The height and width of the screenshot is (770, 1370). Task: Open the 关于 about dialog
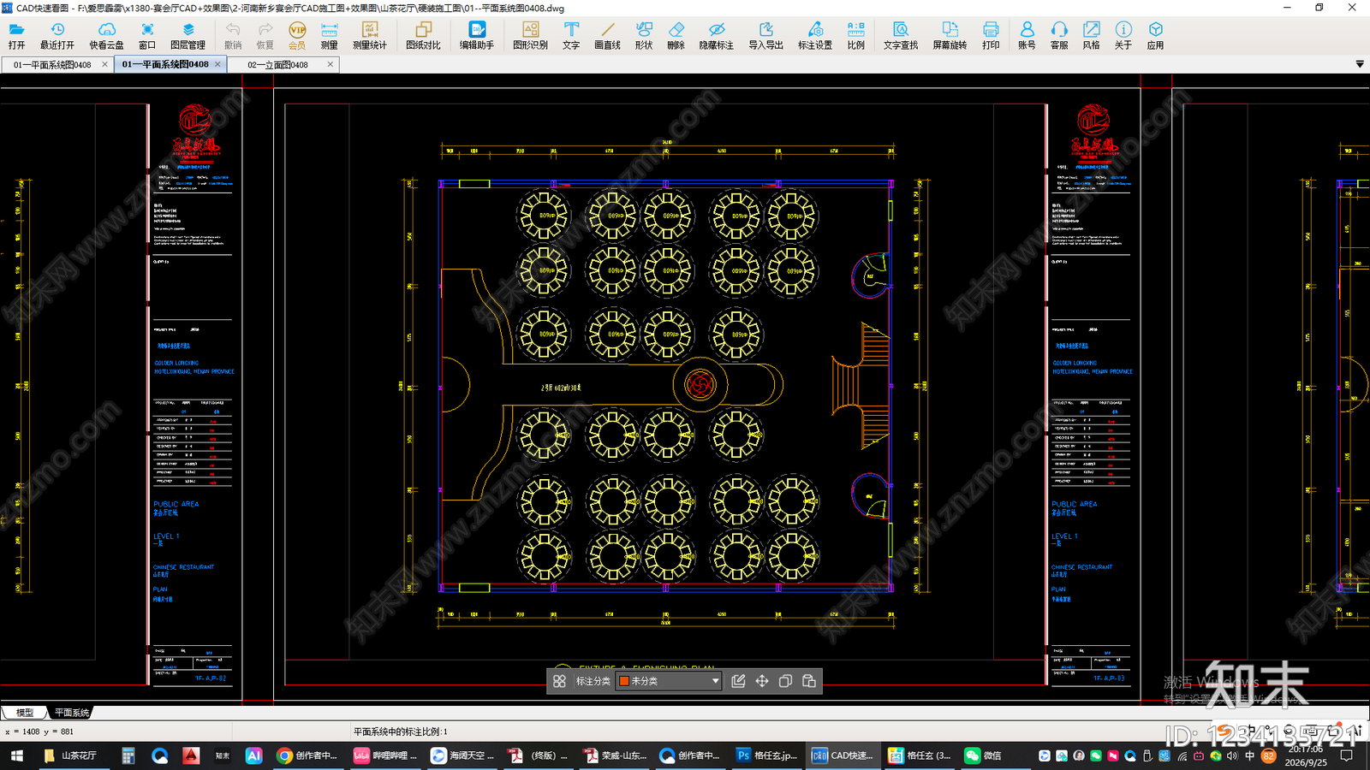click(1123, 36)
